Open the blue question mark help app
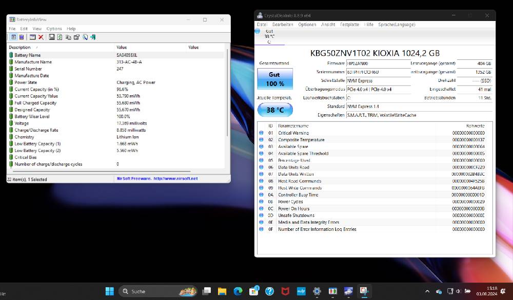The height and width of the screenshot is (300, 513). click(x=270, y=291)
